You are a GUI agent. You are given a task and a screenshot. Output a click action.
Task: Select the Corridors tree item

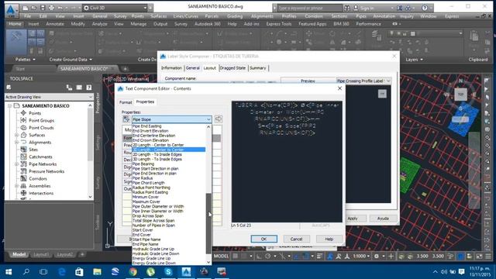pyautogui.click(x=38, y=179)
